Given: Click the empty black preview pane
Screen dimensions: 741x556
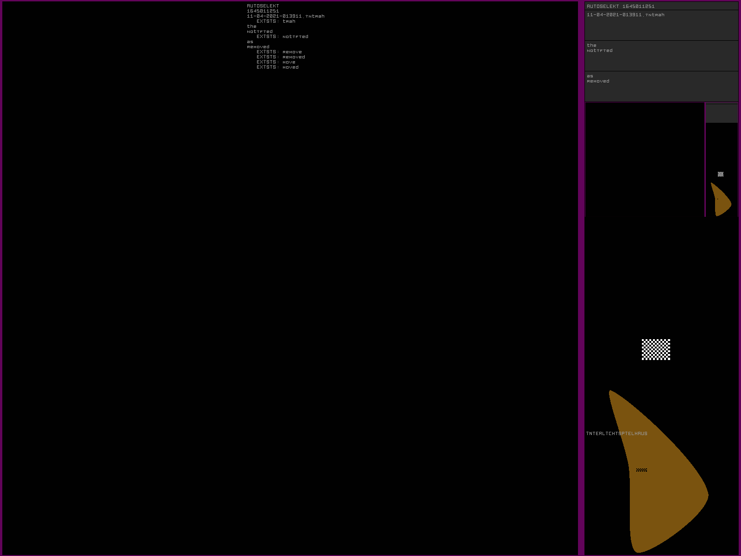Looking at the screenshot, I should coord(645,160).
